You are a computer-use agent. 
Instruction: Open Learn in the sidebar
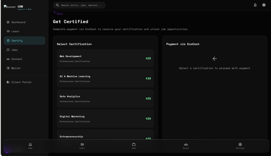[24, 31]
